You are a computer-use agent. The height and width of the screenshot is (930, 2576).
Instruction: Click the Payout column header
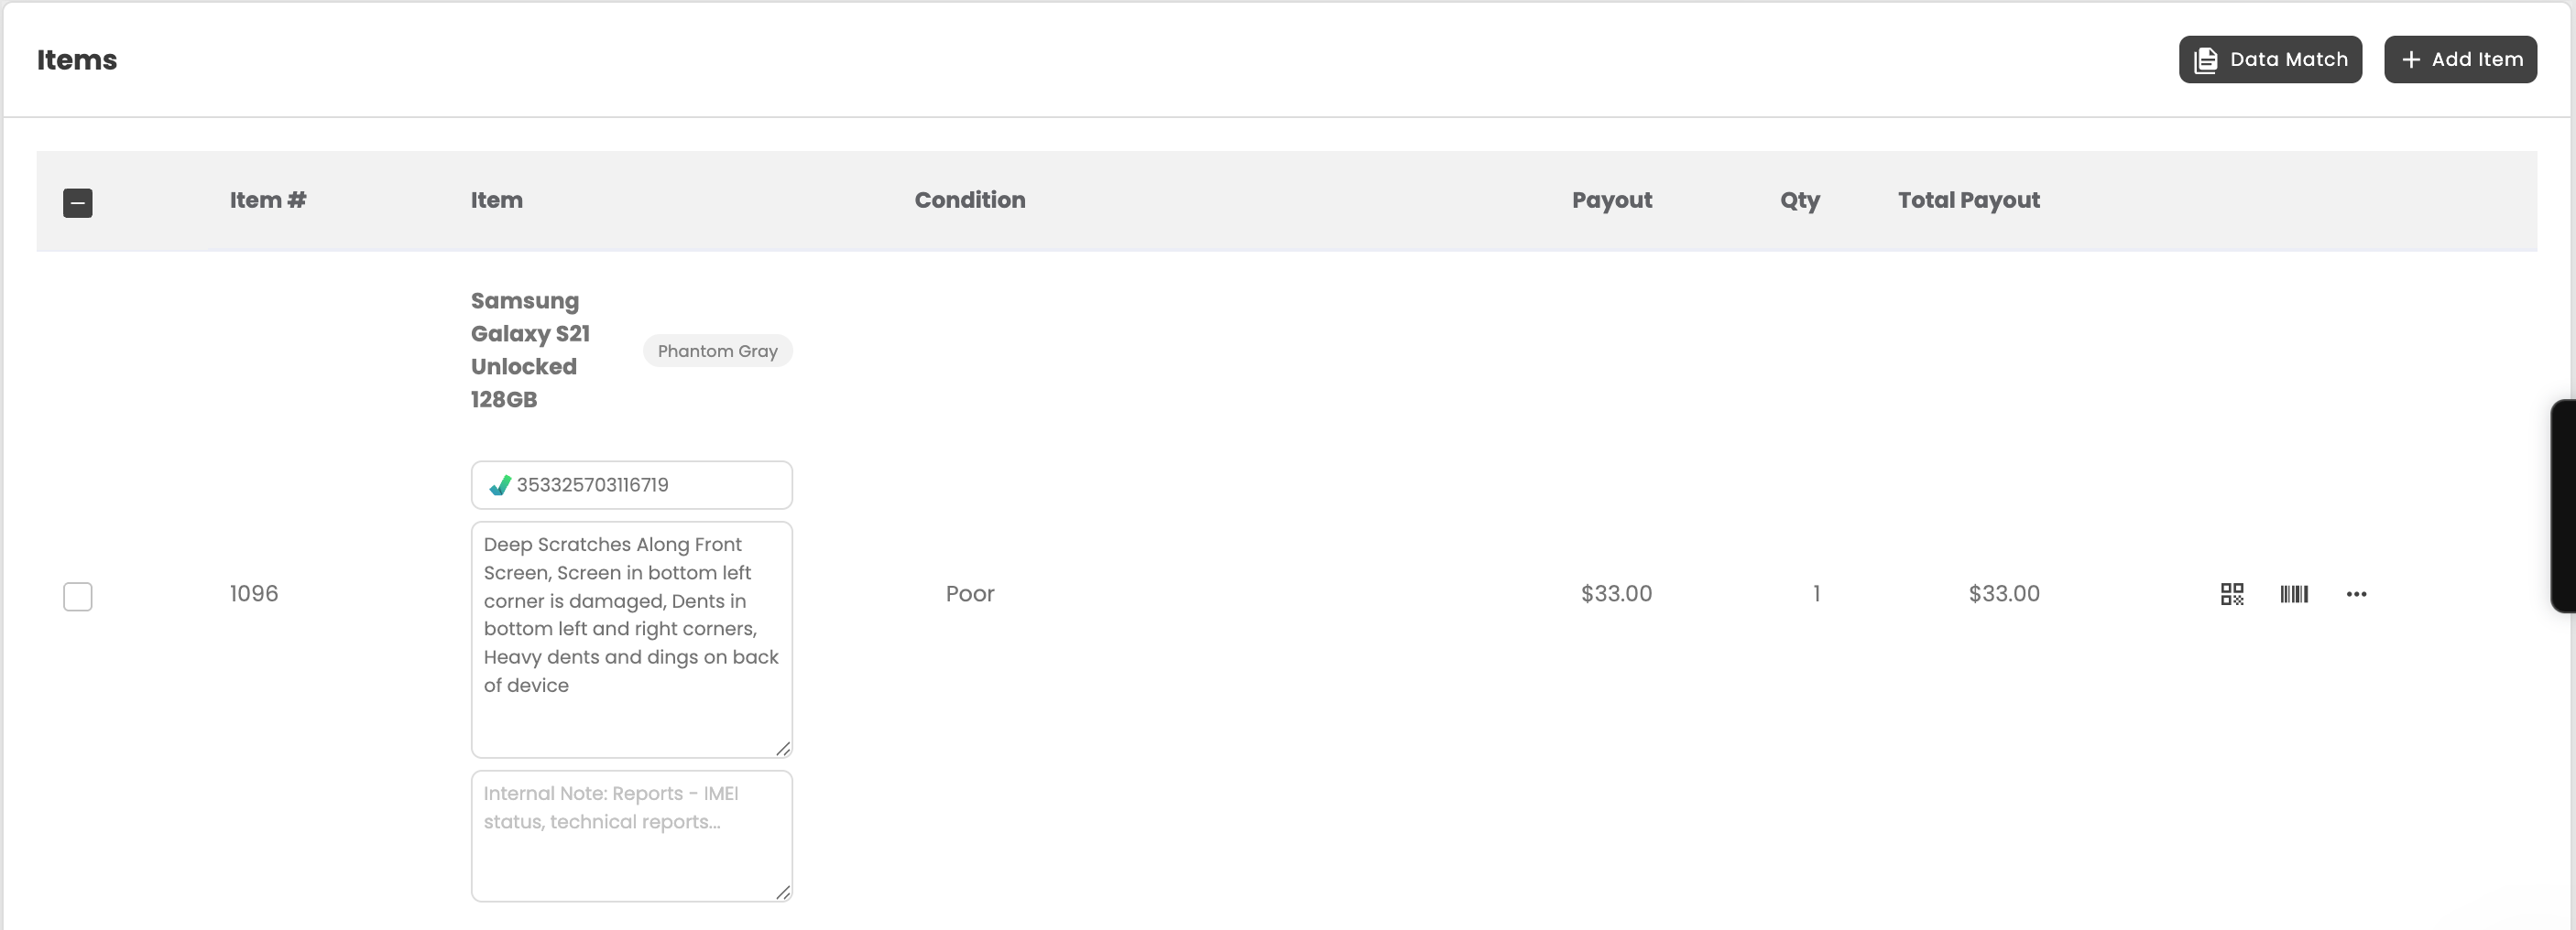click(1612, 200)
